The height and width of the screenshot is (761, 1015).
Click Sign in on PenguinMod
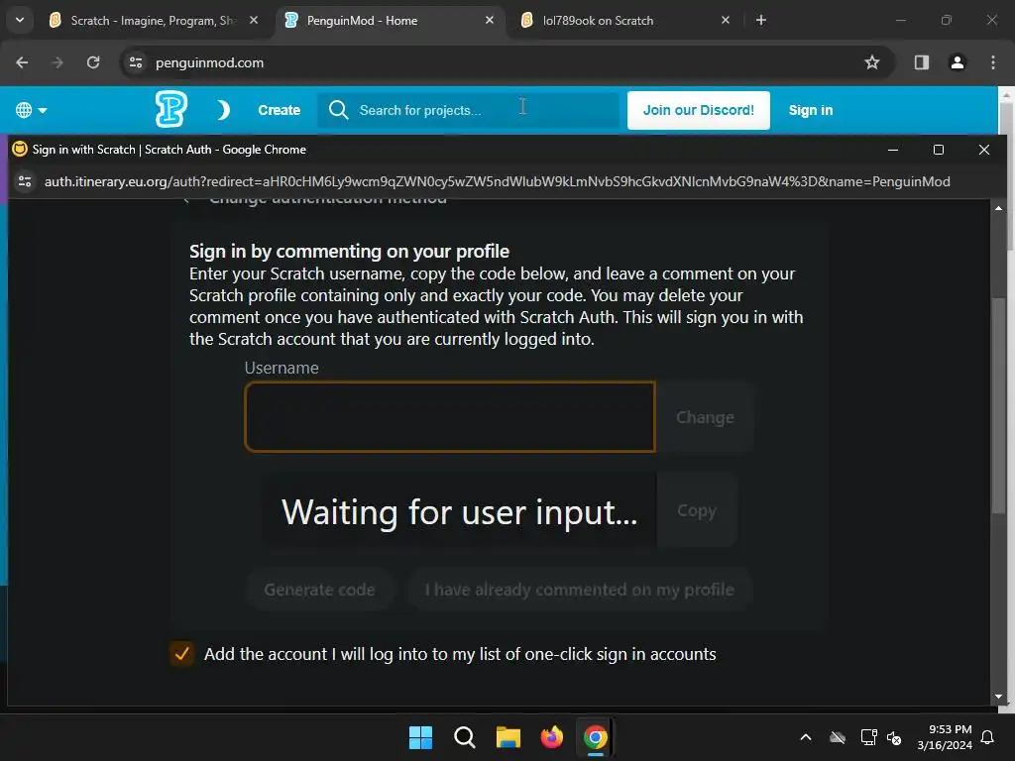(x=811, y=110)
